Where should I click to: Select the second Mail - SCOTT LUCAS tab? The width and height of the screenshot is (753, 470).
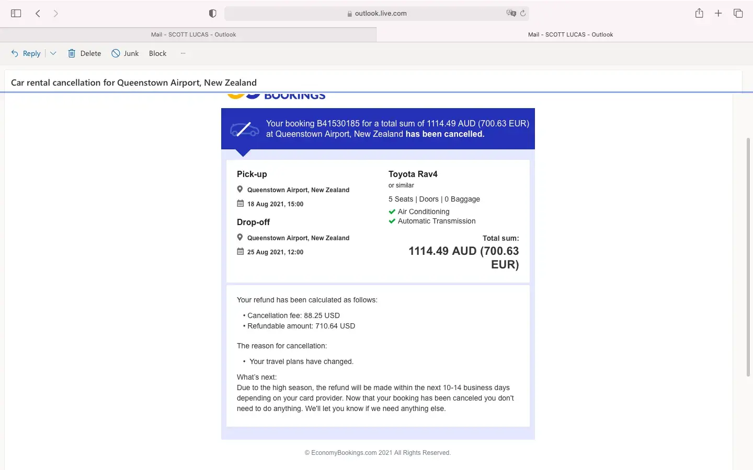(x=570, y=34)
